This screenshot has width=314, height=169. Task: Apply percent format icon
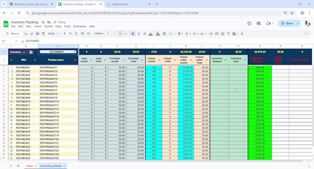71,34
